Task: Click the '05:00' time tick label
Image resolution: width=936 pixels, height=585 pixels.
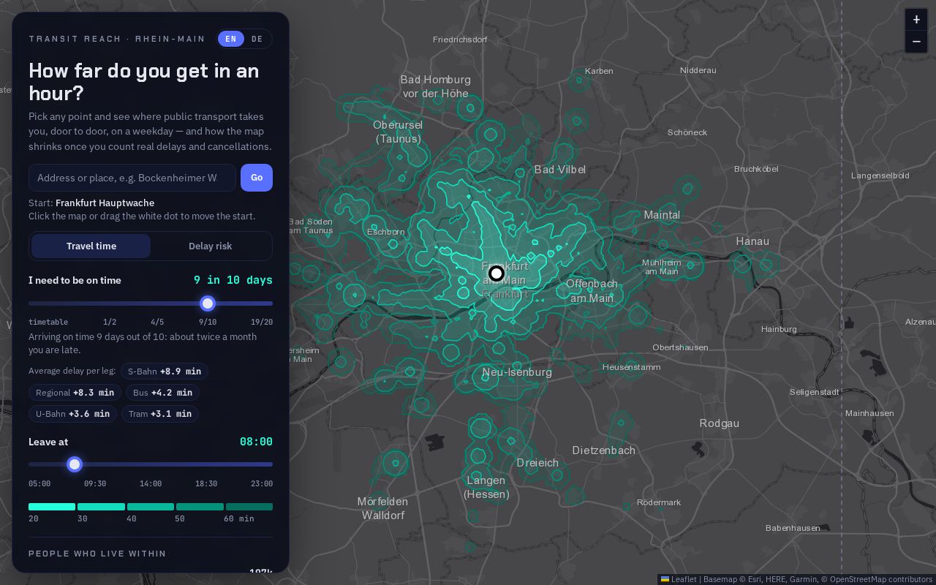Action: [39, 483]
